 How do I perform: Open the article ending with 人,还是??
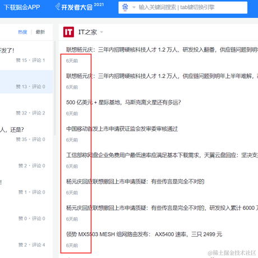click(12, 130)
